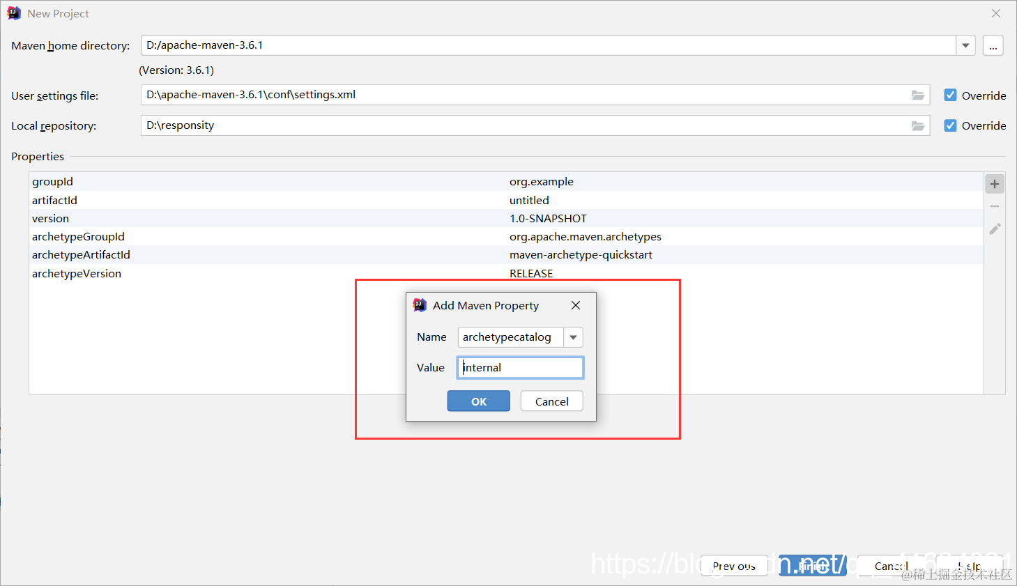Select the artifactId property row

click(x=506, y=200)
